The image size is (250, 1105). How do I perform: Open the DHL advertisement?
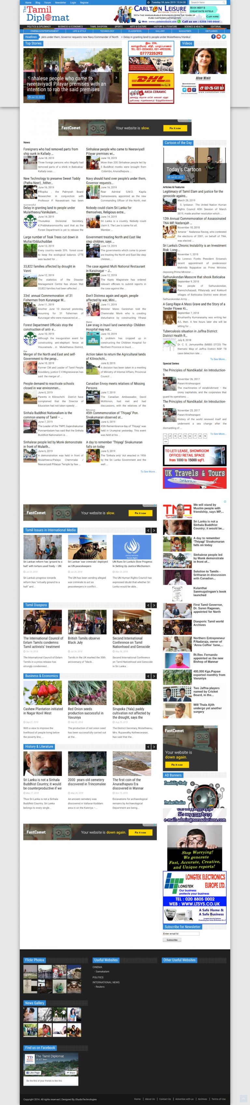[151, 80]
